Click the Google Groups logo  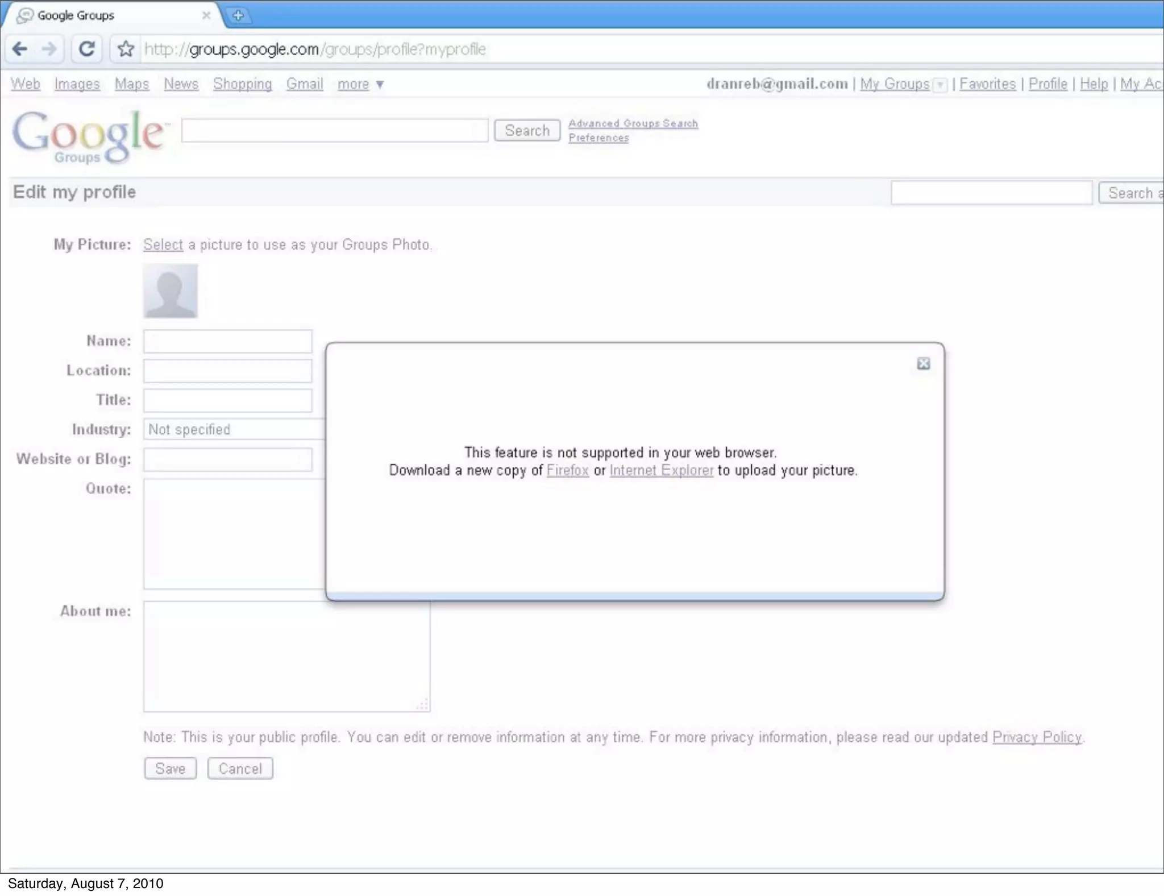tap(89, 135)
